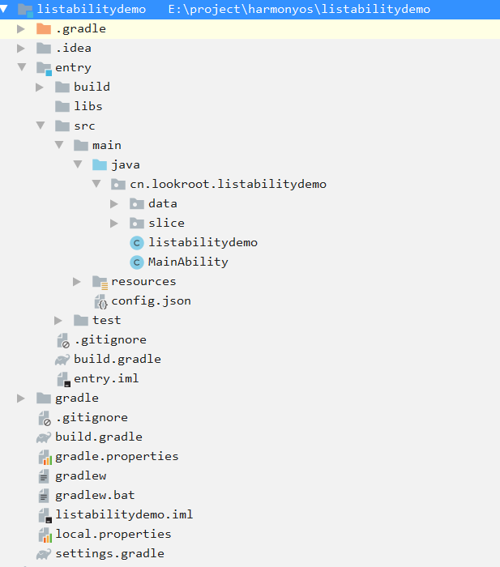Click the MainAbility class icon
Screen dimensions: 500x567
coord(137,262)
